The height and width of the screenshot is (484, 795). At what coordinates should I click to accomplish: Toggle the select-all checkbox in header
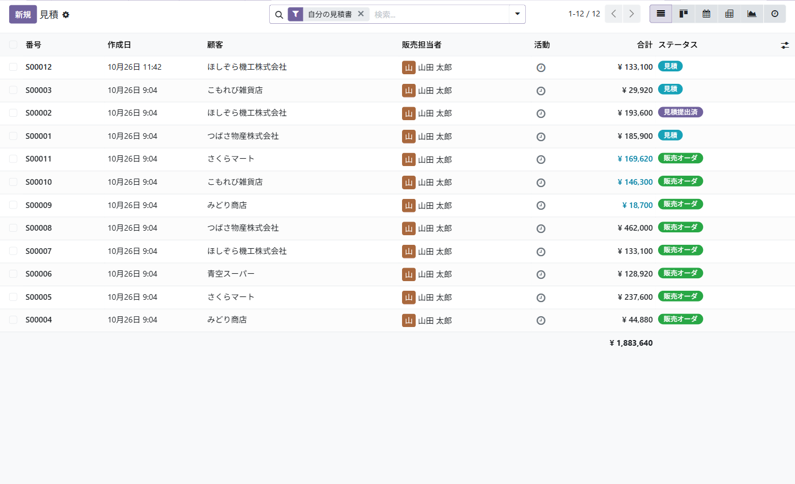(13, 45)
